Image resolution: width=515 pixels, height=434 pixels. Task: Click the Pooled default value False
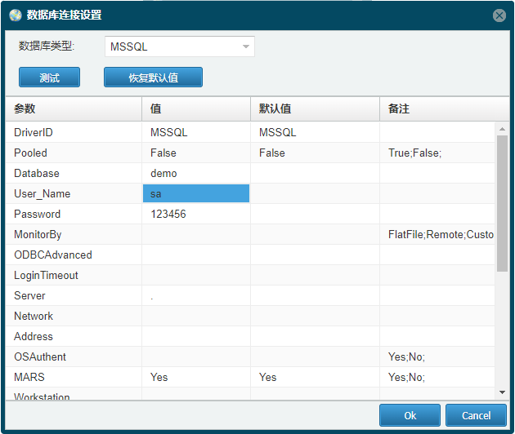click(315, 153)
